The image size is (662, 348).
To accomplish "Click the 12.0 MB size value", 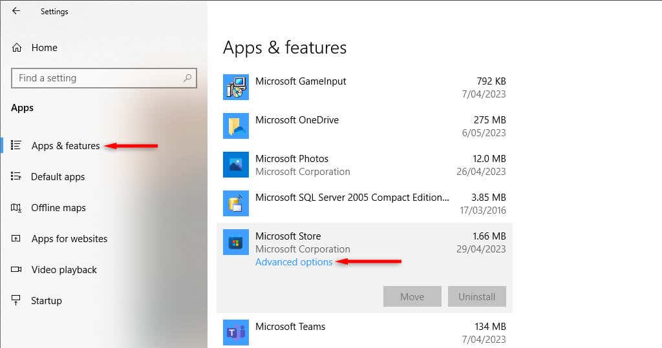I will click(x=489, y=159).
